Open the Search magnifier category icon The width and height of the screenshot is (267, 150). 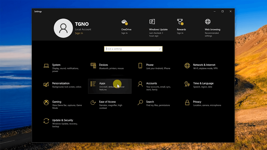140,102
